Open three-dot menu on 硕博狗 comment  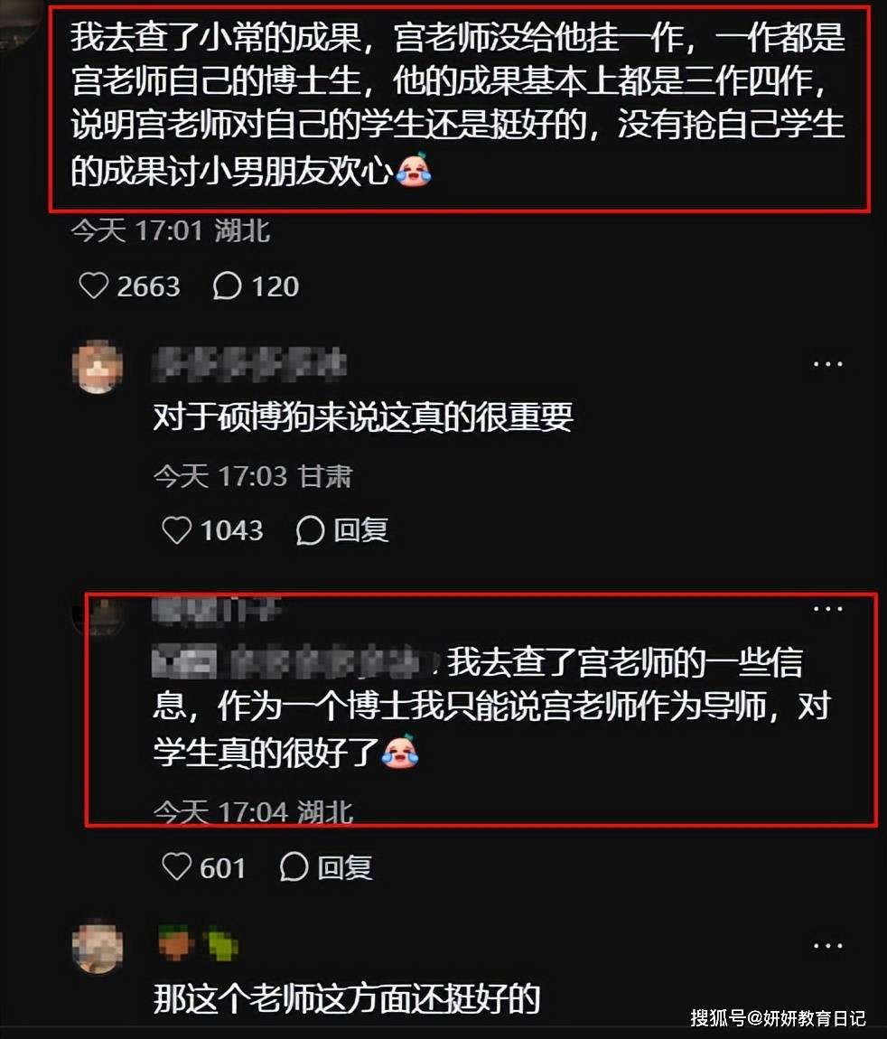tap(827, 364)
